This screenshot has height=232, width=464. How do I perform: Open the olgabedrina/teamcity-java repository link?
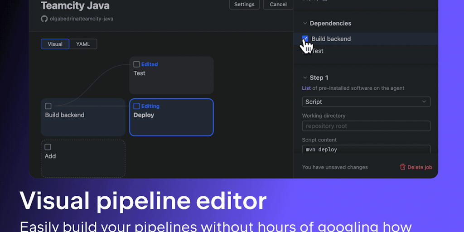click(82, 19)
